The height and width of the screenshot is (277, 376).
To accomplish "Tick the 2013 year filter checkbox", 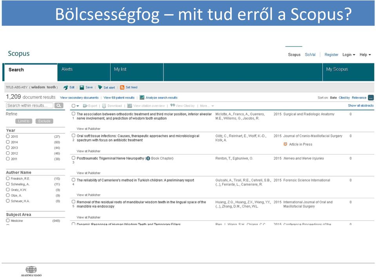I will 8,147.
